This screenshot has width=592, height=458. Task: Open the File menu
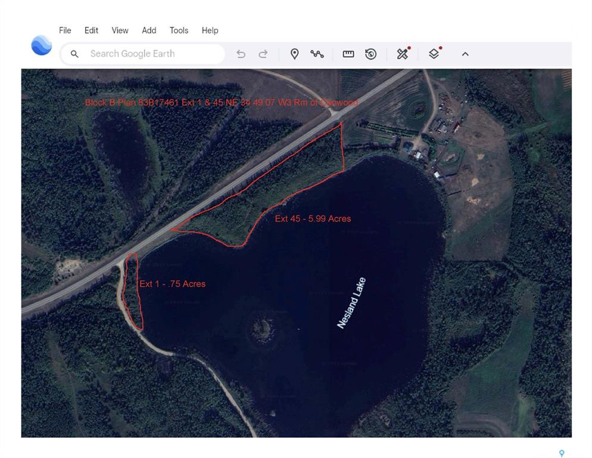[x=64, y=30]
